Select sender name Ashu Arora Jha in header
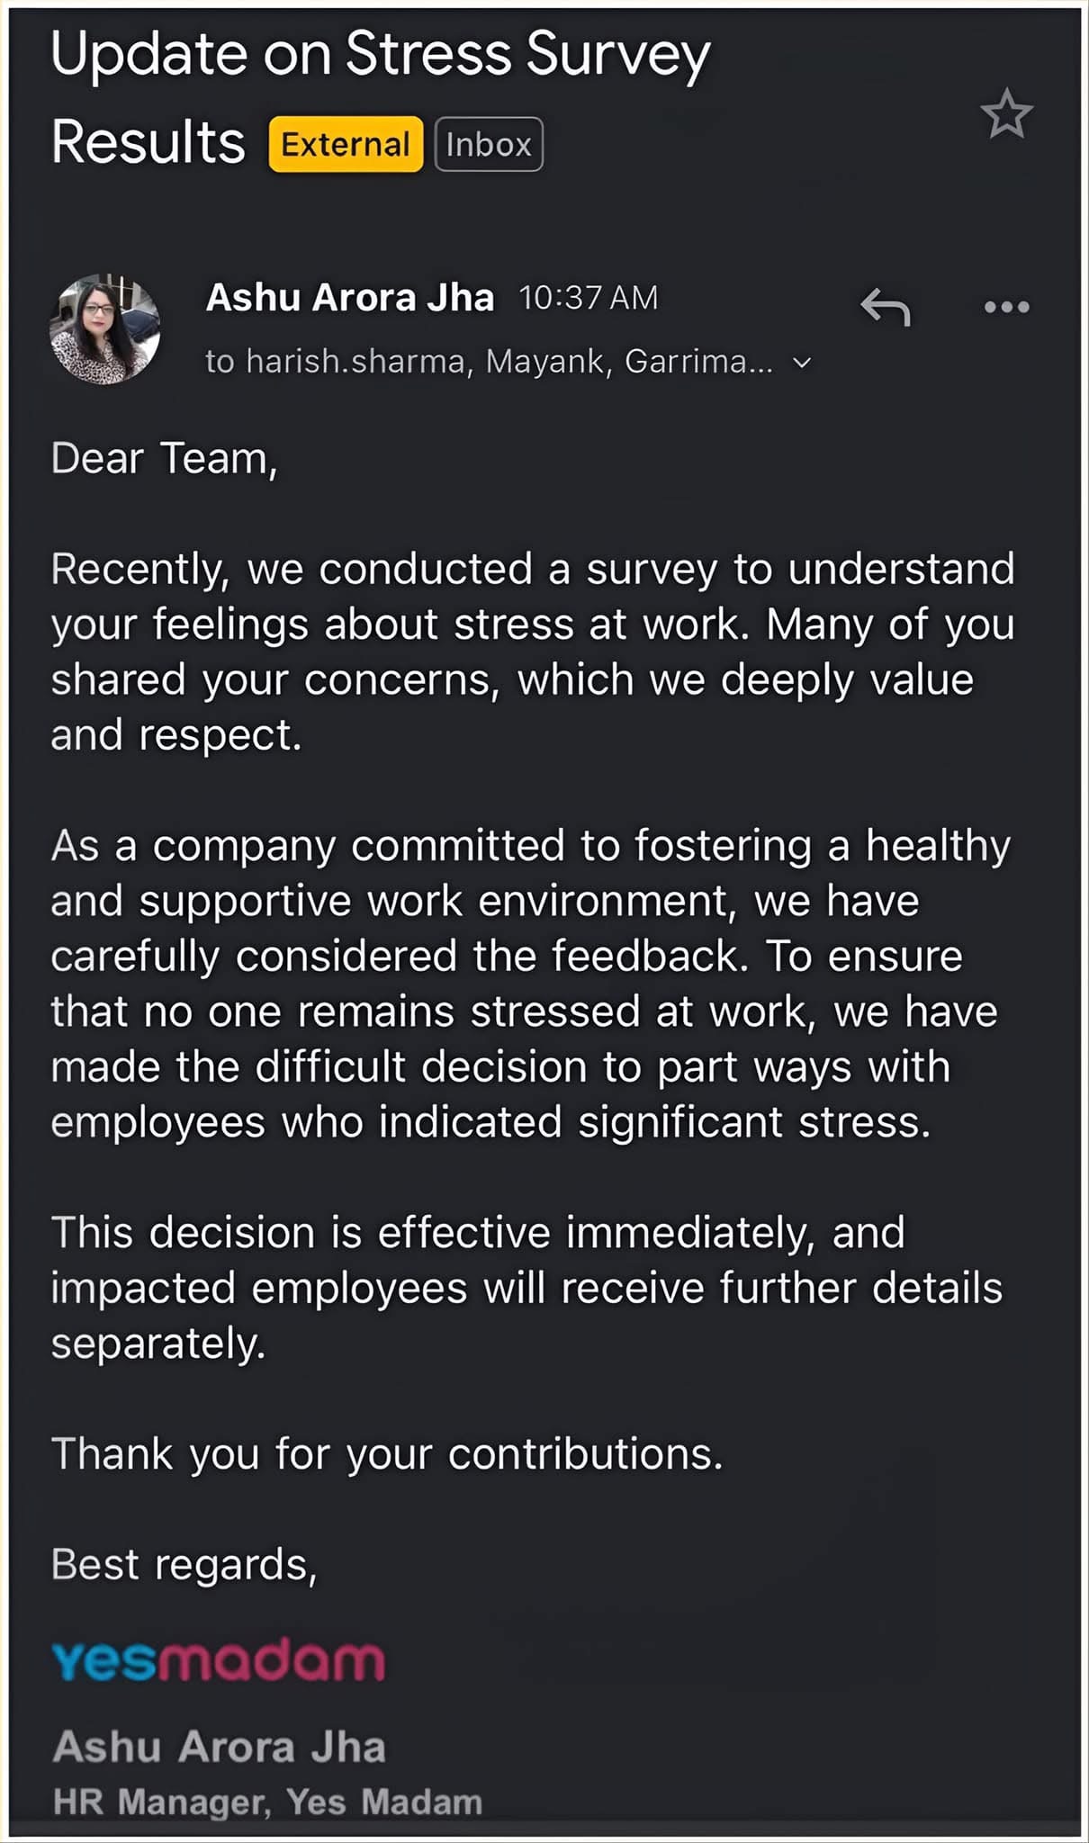Viewport: 1089px width, 1843px height. (x=350, y=297)
